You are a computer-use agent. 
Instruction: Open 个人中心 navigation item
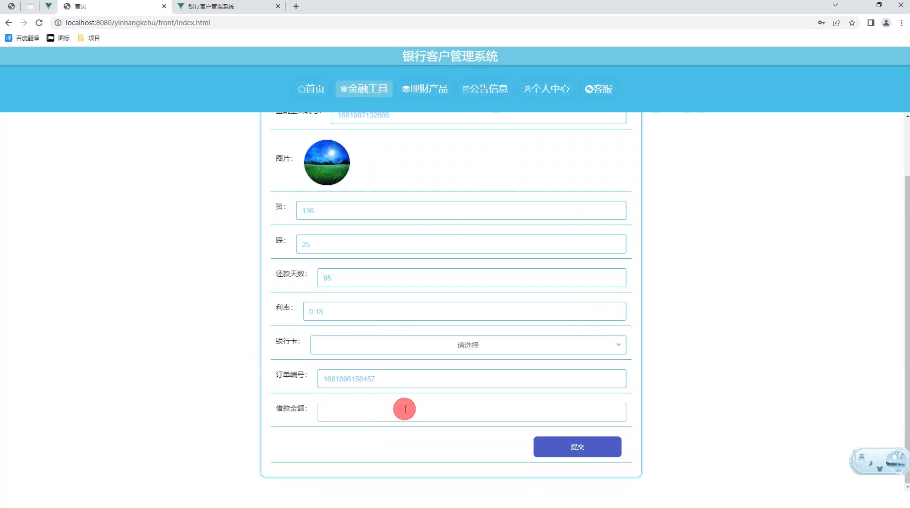(546, 89)
